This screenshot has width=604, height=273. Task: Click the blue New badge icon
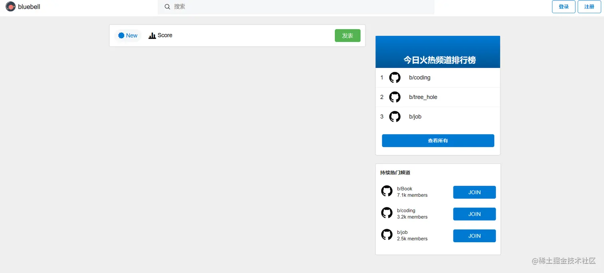pyautogui.click(x=121, y=36)
